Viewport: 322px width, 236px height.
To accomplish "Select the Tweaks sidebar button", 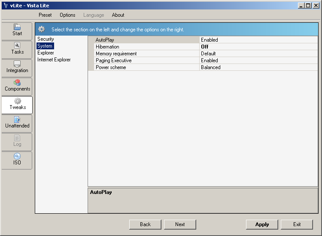I will pyautogui.click(x=17, y=105).
